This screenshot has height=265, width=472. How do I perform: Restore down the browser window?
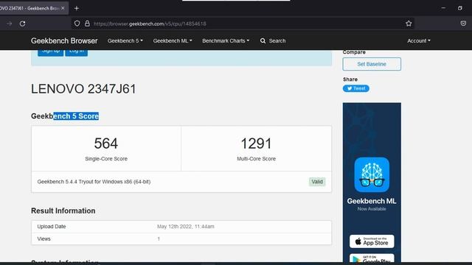coord(460,8)
